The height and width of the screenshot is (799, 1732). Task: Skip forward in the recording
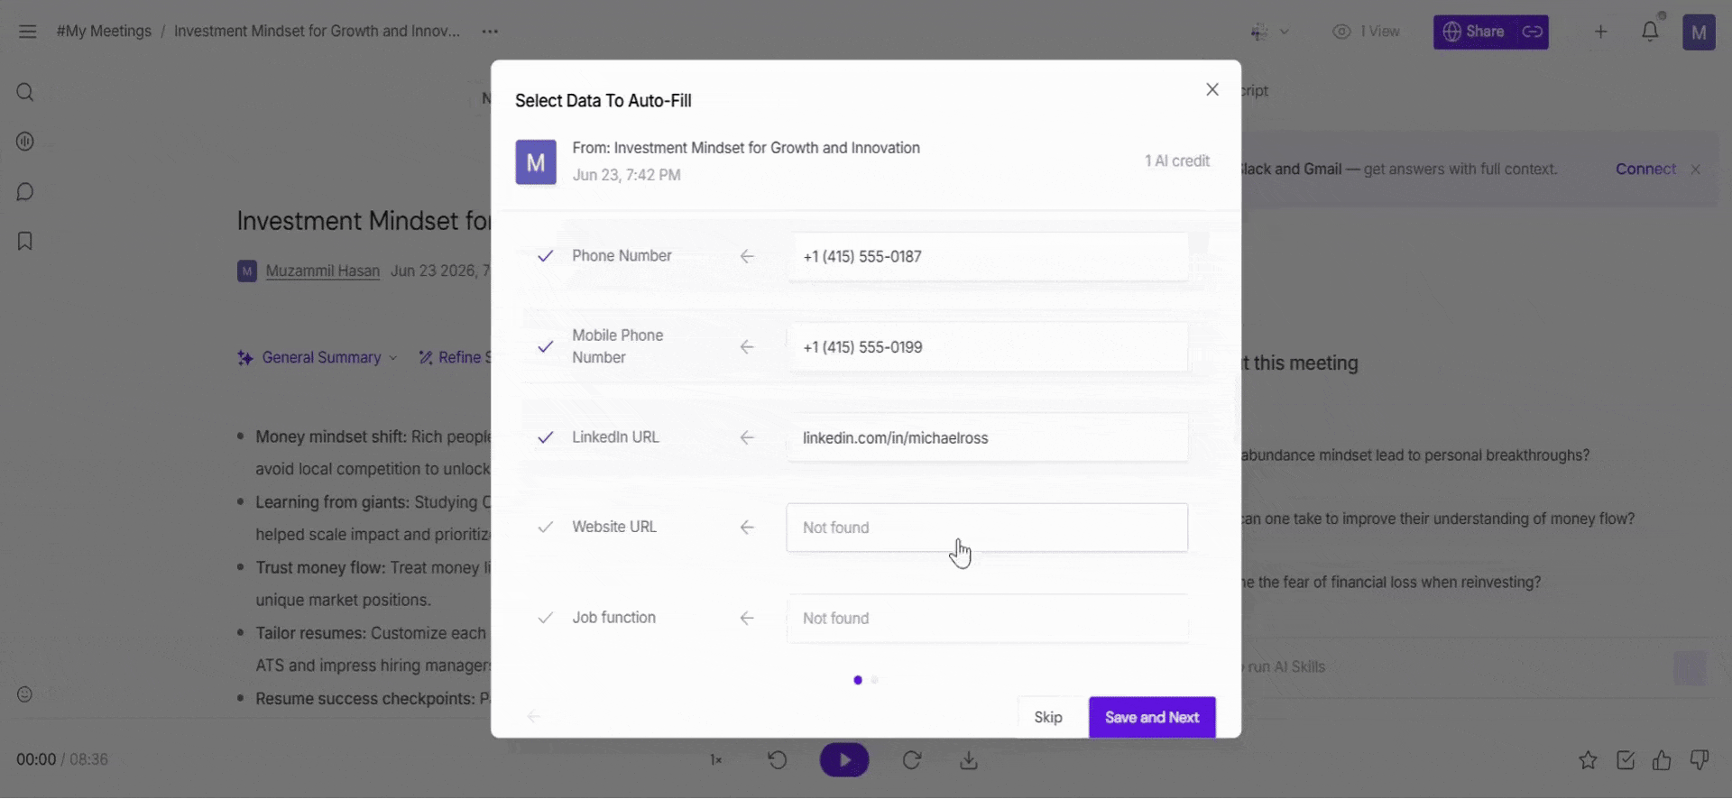coord(912,760)
